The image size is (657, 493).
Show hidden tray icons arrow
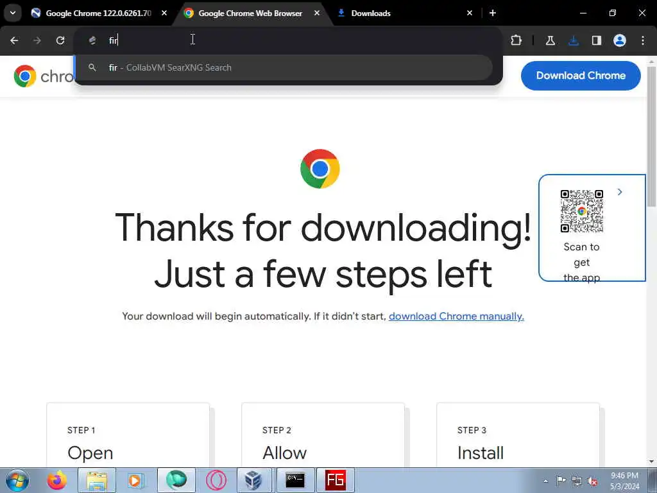[x=545, y=481]
